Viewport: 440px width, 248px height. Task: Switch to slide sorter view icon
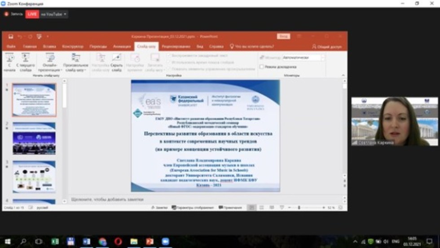tap(262, 208)
